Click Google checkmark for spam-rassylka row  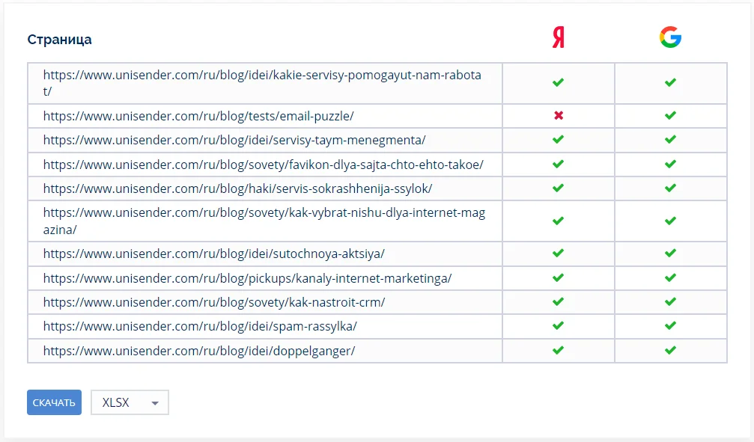tap(670, 326)
